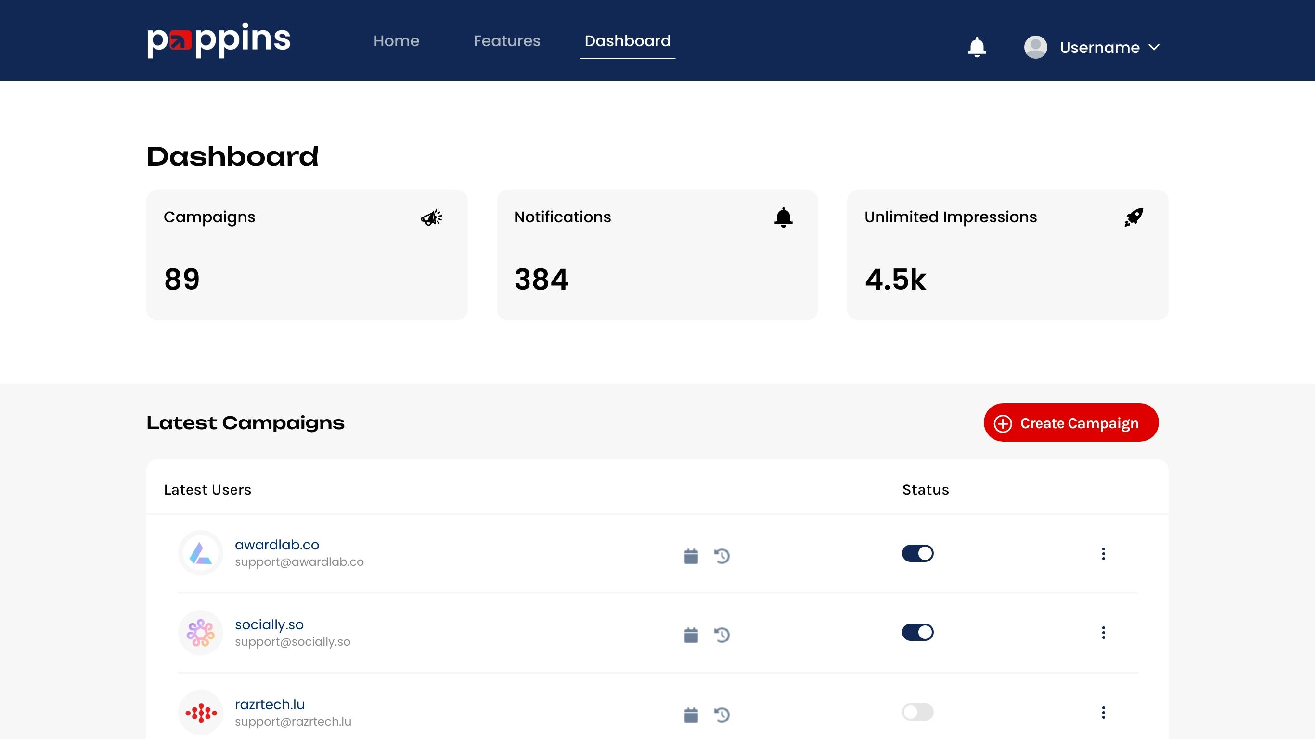
Task: Enable the razrtech.lu status toggle
Action: click(917, 712)
